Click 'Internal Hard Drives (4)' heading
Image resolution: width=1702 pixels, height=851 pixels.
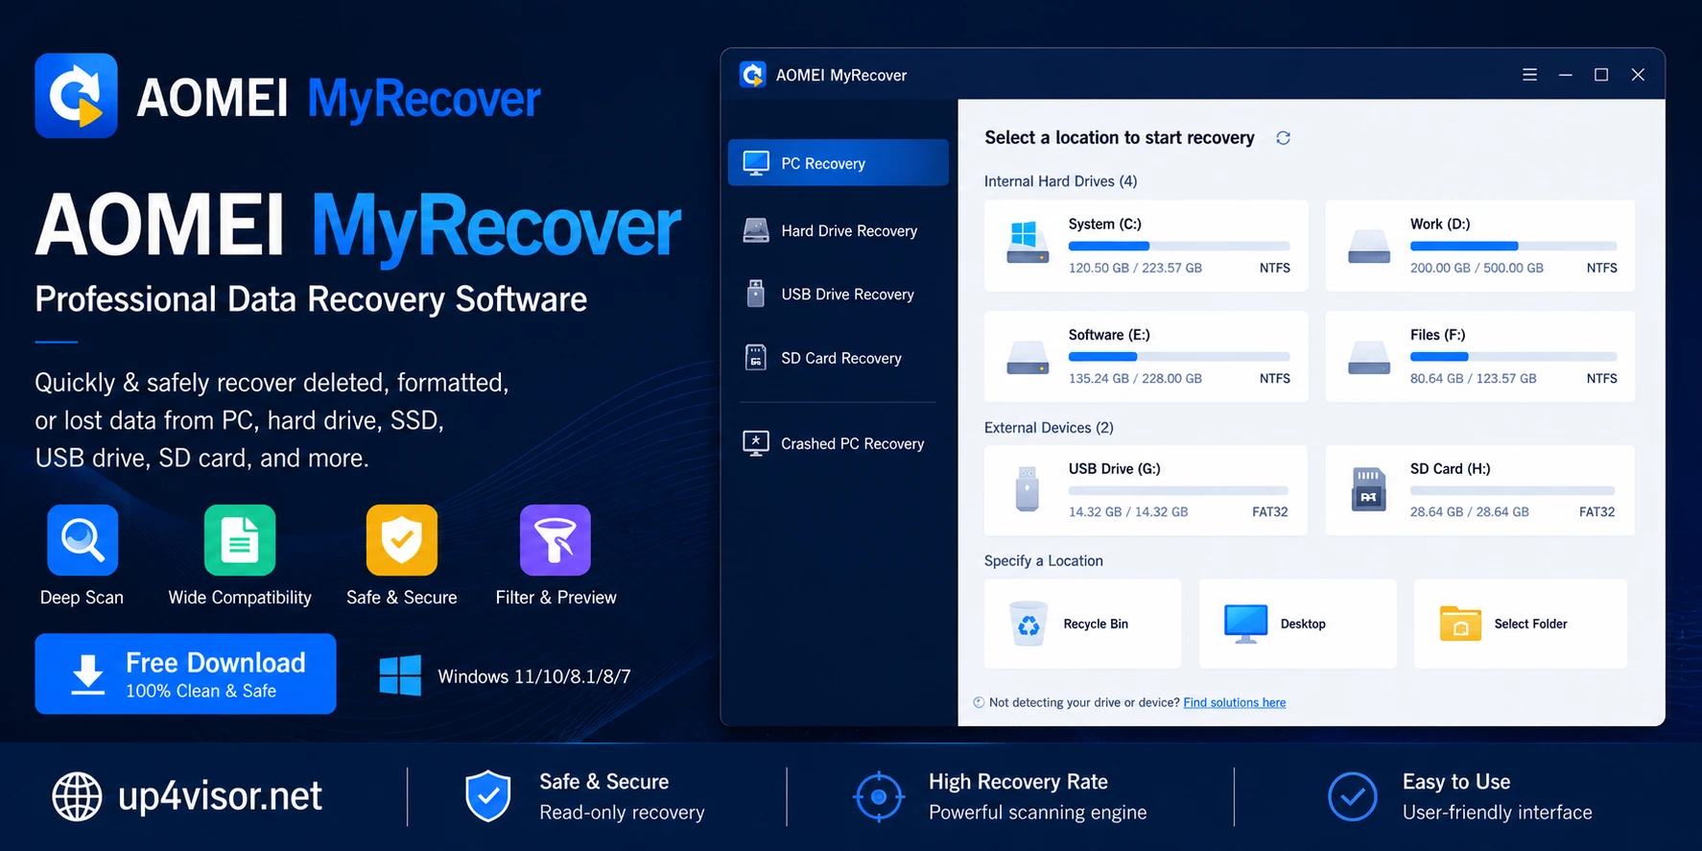[x=1060, y=181]
